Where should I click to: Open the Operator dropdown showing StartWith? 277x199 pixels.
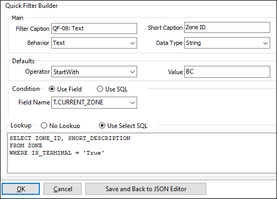pyautogui.click(x=94, y=72)
